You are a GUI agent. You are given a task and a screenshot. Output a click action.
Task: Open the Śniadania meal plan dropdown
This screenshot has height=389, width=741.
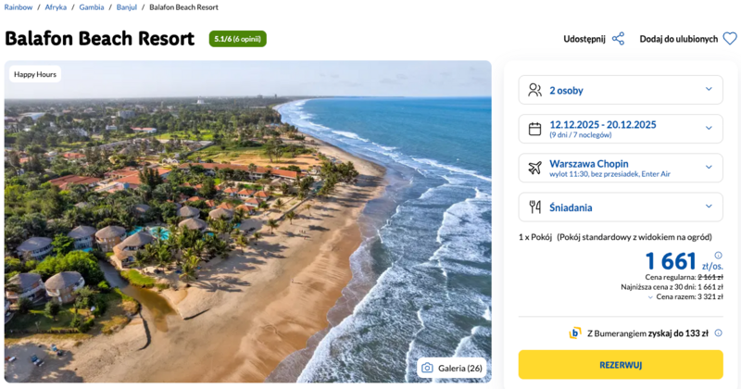click(709, 207)
